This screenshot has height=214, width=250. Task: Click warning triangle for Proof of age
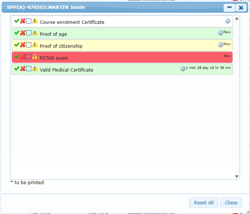pyautogui.click(x=35, y=33)
